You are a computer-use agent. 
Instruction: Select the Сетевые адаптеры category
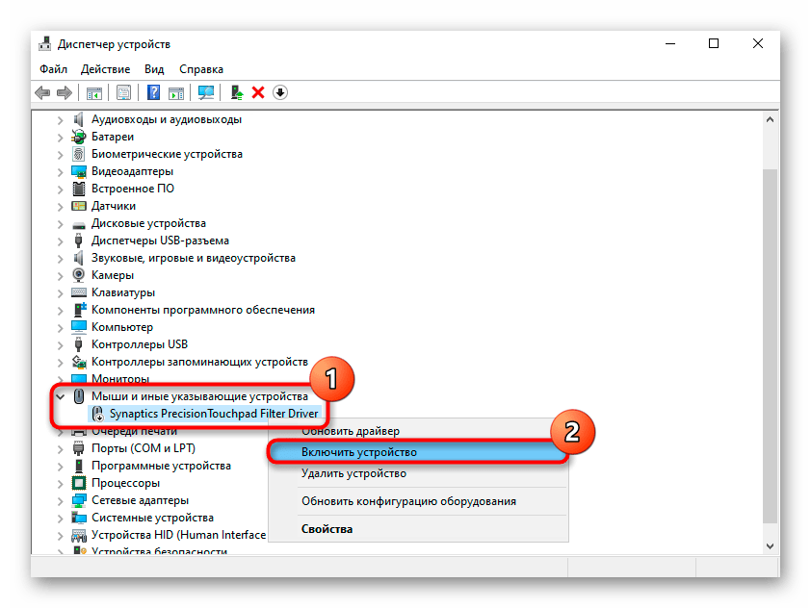[x=140, y=500]
